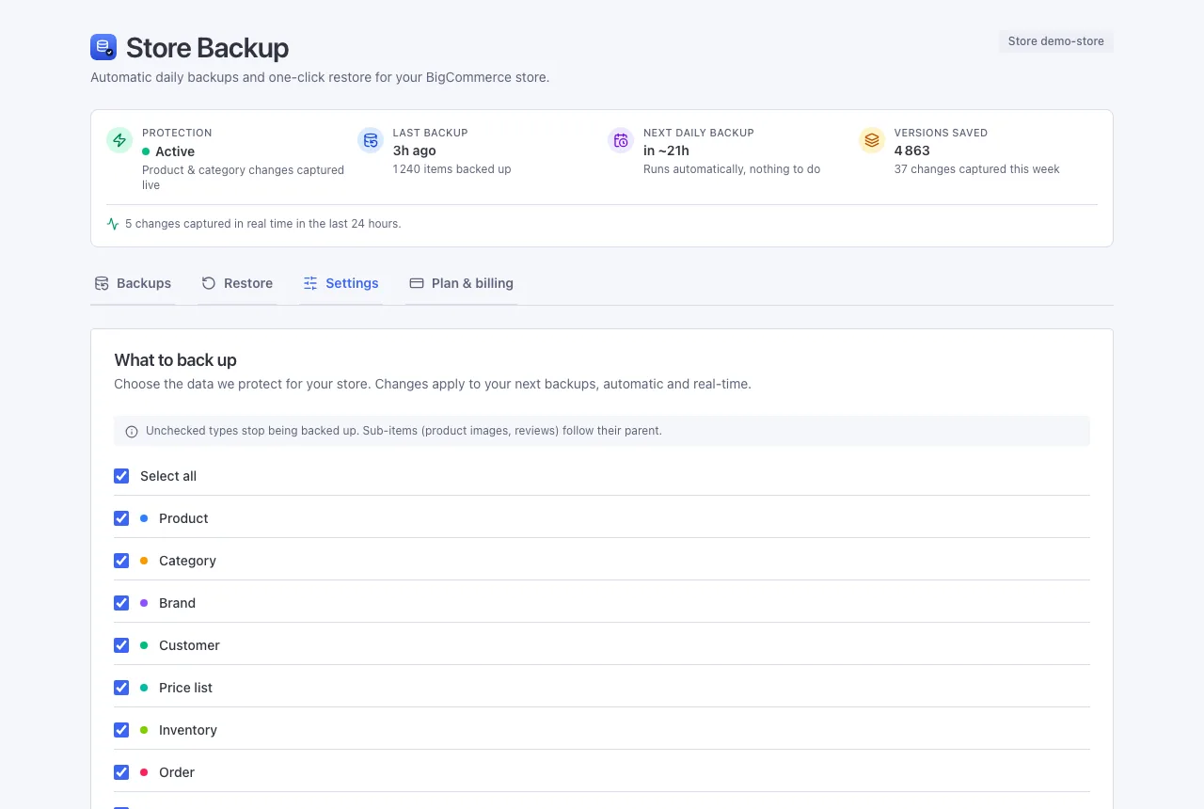Viewport: 1204px width, 809px height.
Task: Open the Plan & billing tab
Action: pyautogui.click(x=461, y=283)
